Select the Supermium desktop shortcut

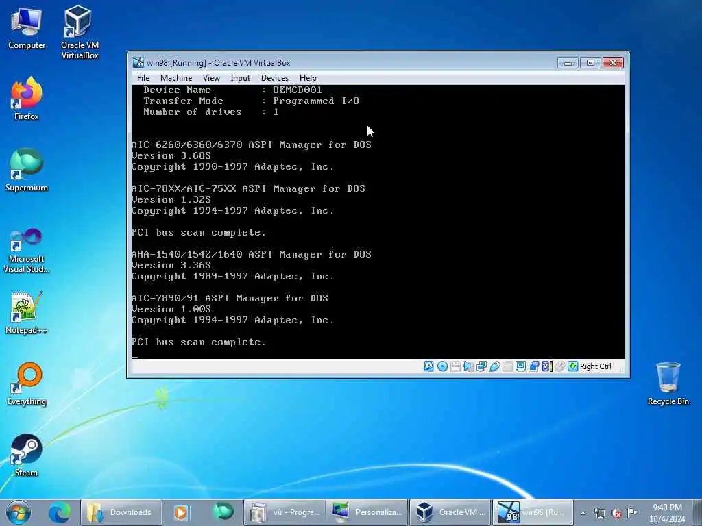pyautogui.click(x=27, y=170)
